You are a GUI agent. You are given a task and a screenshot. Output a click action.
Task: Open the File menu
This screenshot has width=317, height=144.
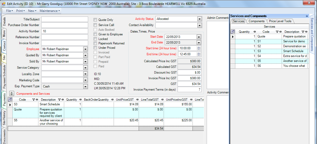point(10,11)
